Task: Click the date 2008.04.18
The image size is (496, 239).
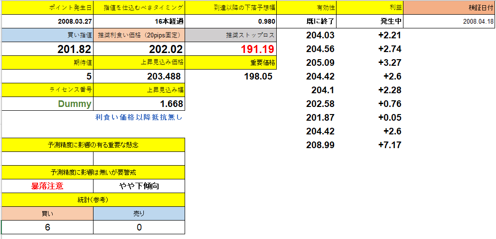Action: (450, 22)
